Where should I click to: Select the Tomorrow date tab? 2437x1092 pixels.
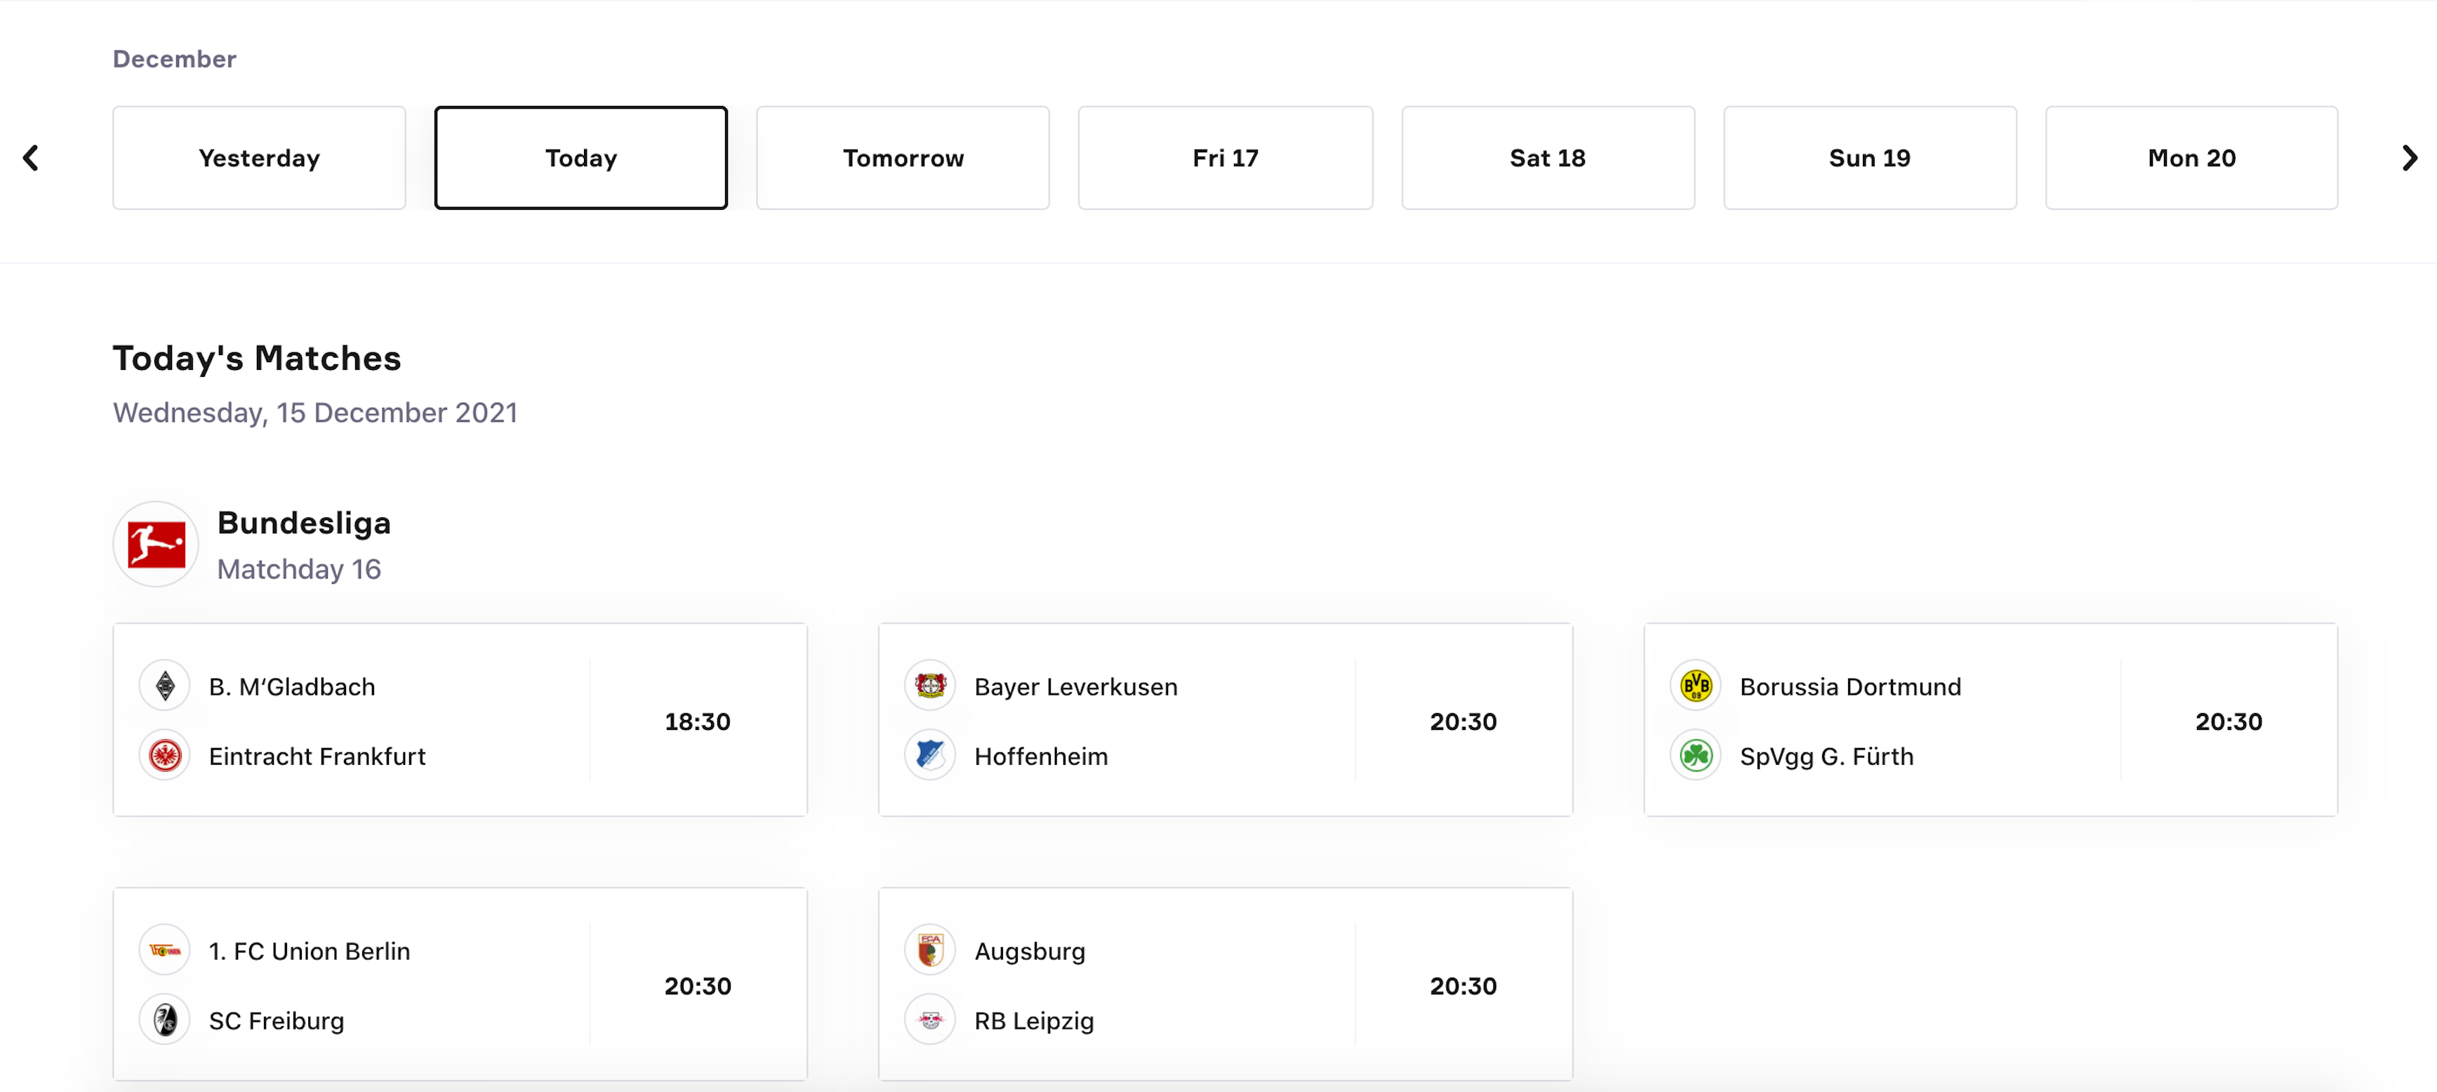[x=903, y=158]
